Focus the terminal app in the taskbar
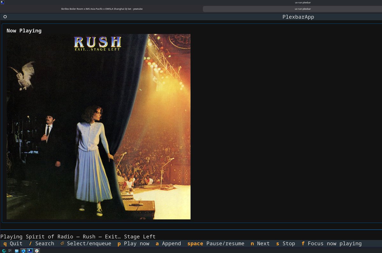 click(30, 251)
